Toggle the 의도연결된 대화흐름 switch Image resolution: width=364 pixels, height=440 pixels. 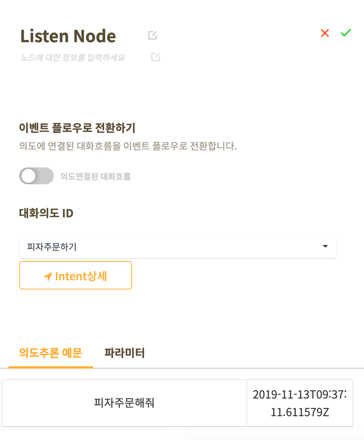pos(36,176)
